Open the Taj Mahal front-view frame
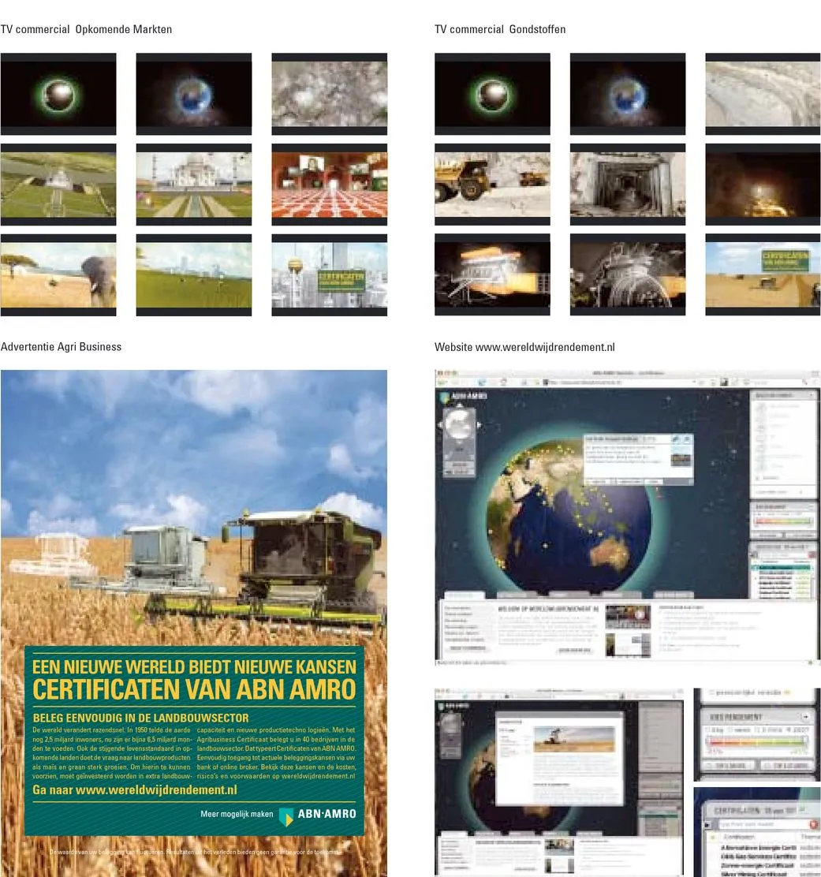 pos(193,185)
